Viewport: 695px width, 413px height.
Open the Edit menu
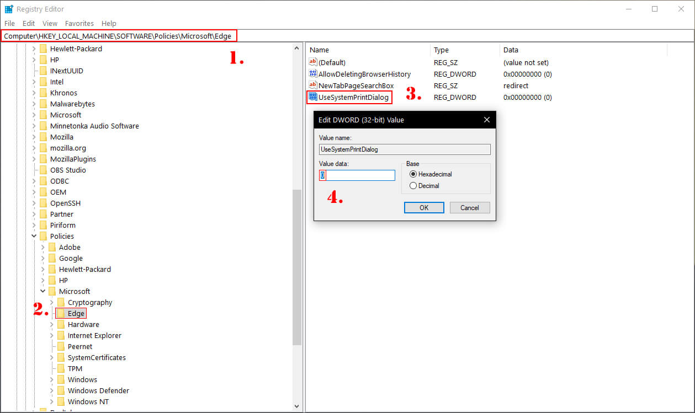tap(29, 23)
